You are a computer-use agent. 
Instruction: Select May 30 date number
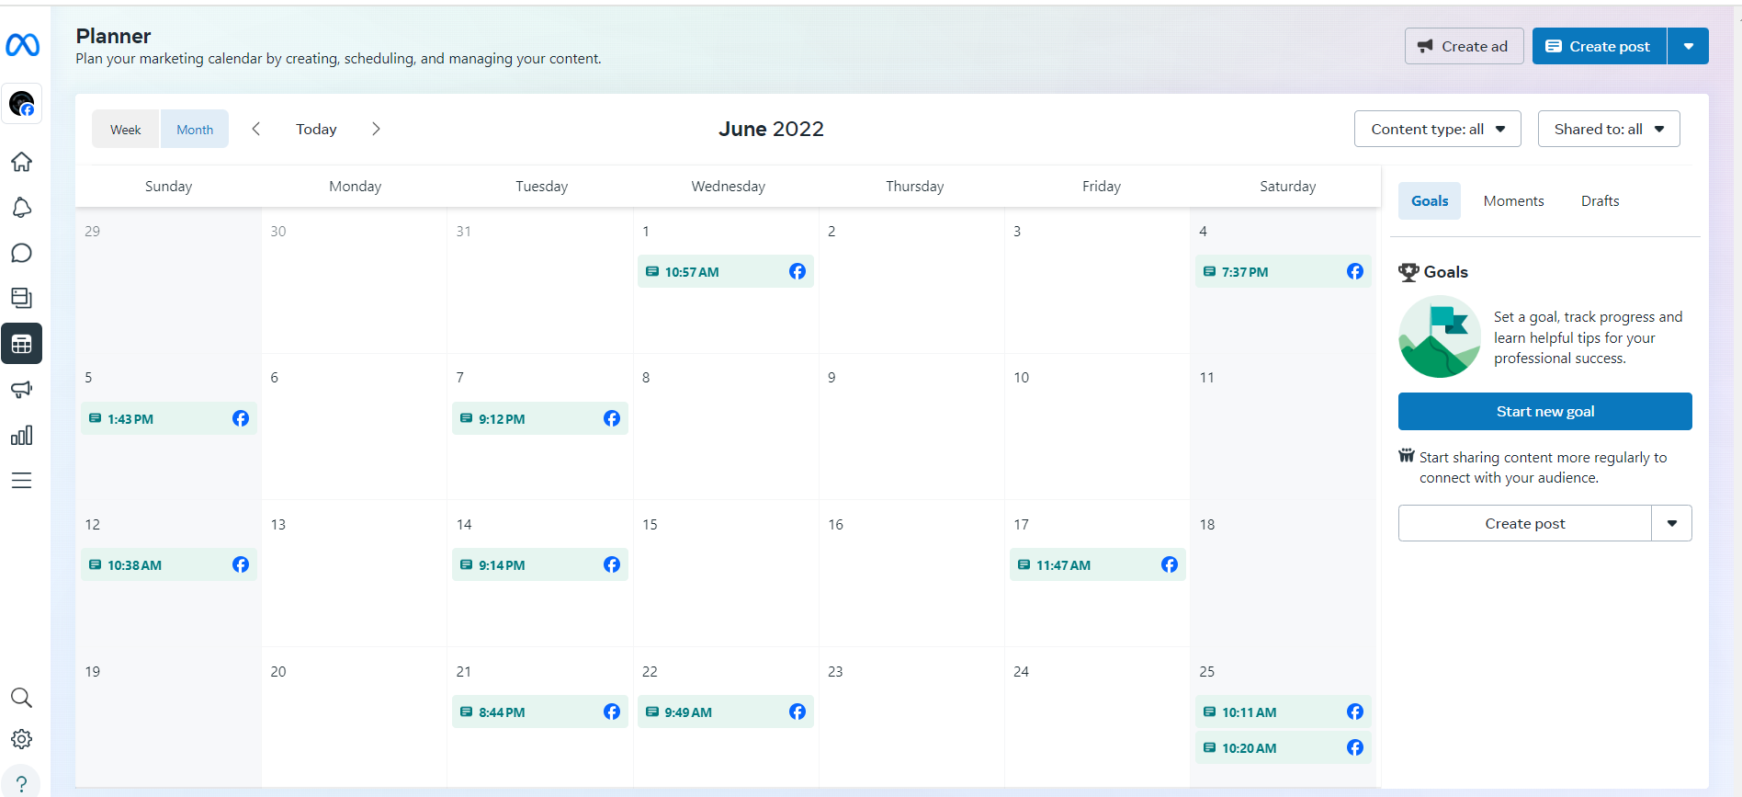click(x=278, y=231)
